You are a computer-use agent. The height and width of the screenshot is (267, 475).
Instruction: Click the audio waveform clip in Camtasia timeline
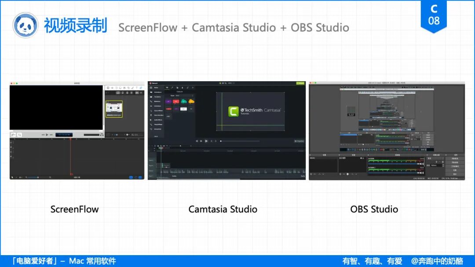click(231, 171)
